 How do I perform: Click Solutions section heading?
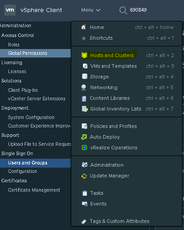click(11, 81)
